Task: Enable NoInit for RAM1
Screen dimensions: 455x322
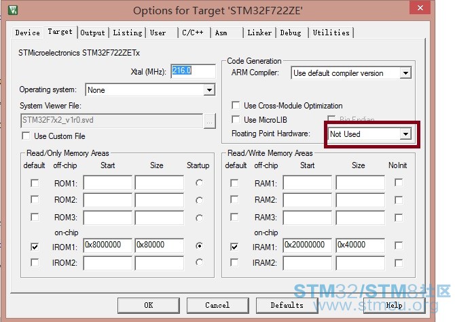Action: [x=399, y=182]
